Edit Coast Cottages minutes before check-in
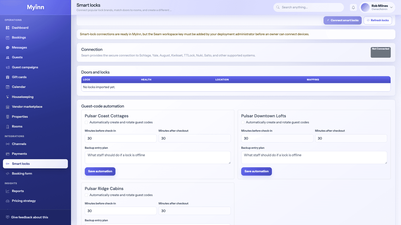The width and height of the screenshot is (401, 225). click(121, 138)
